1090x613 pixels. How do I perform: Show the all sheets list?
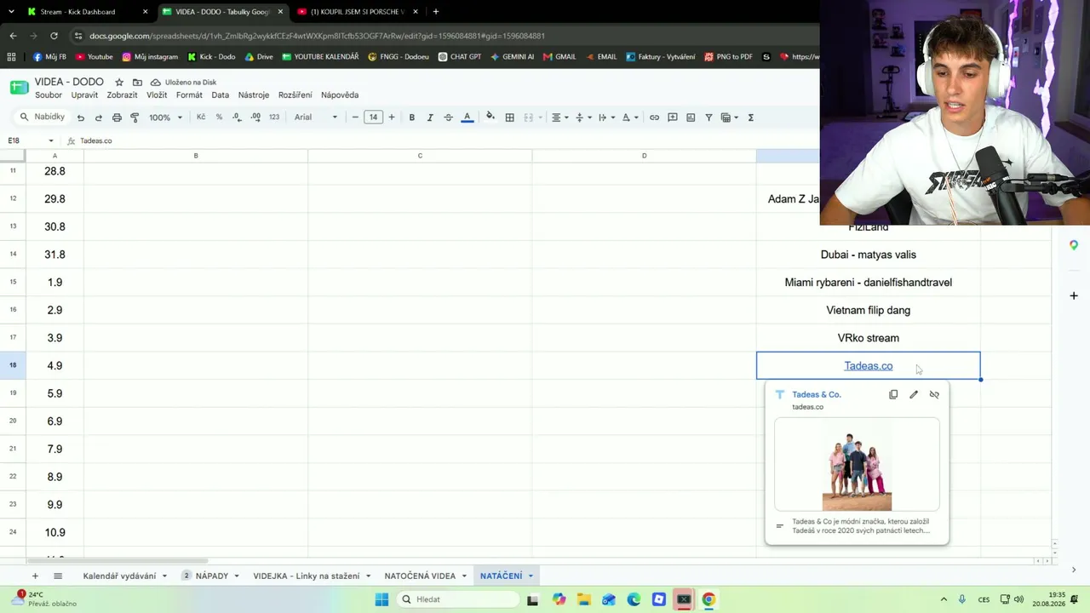58,576
